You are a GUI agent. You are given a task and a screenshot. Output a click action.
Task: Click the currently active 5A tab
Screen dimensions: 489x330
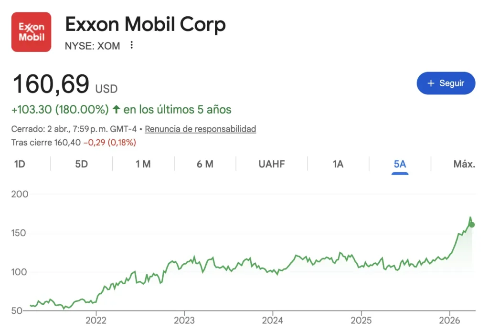click(x=400, y=164)
